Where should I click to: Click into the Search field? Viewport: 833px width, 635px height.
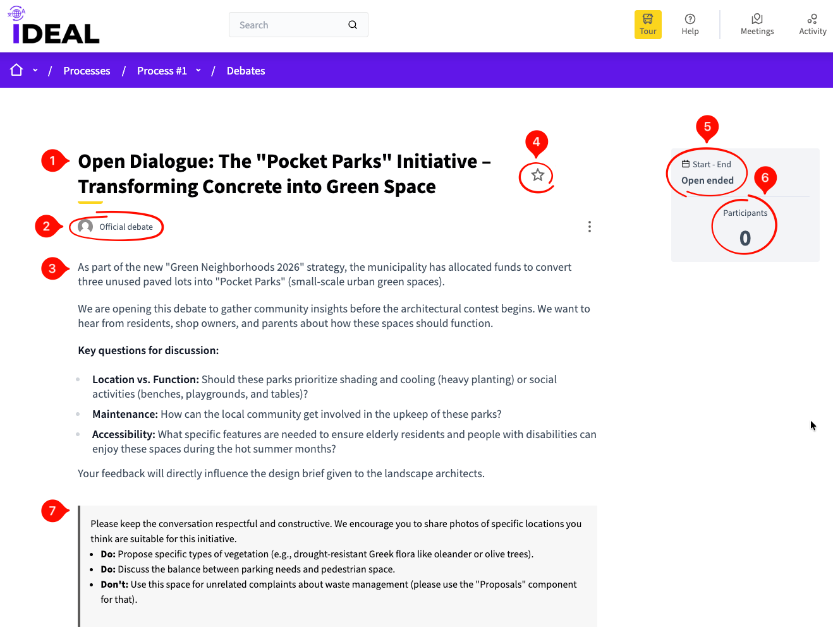288,25
